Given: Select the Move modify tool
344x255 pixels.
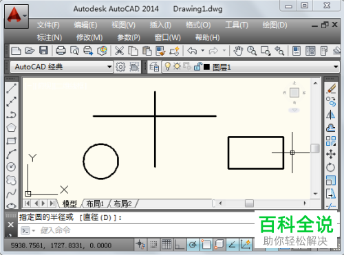Looking at the screenshot, I should (331, 154).
